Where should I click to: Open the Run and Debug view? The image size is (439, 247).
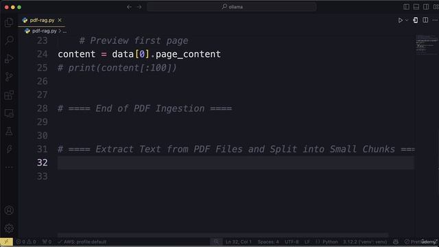9,59
